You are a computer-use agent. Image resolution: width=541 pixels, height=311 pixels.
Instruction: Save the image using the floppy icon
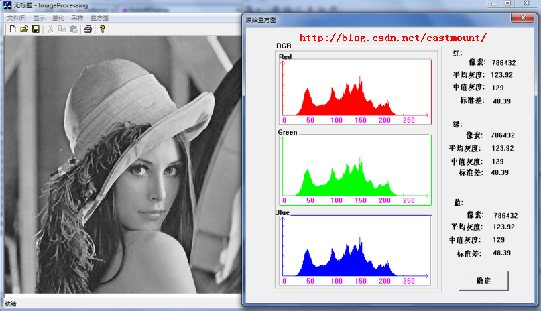pos(36,29)
